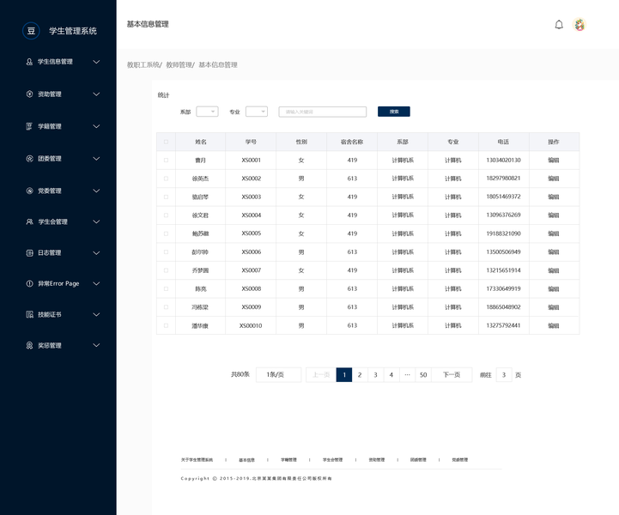Go to page 50

click(423, 374)
